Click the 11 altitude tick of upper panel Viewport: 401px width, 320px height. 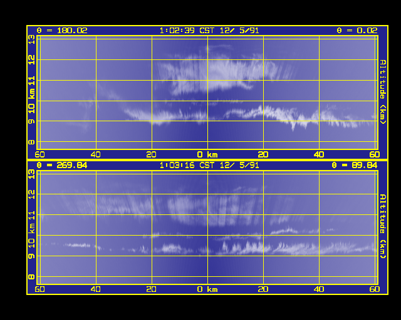click(31, 82)
